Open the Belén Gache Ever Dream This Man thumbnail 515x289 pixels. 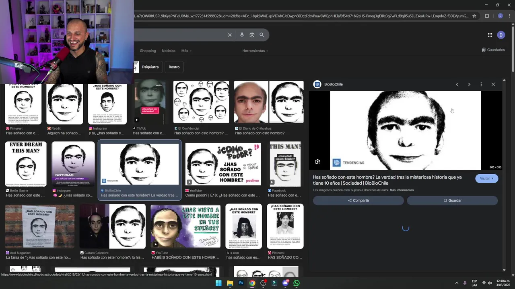coord(26,164)
